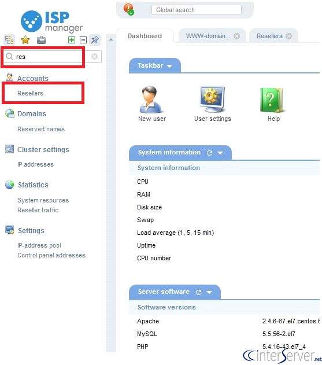
Task: Open System resources
Action: [43, 200]
